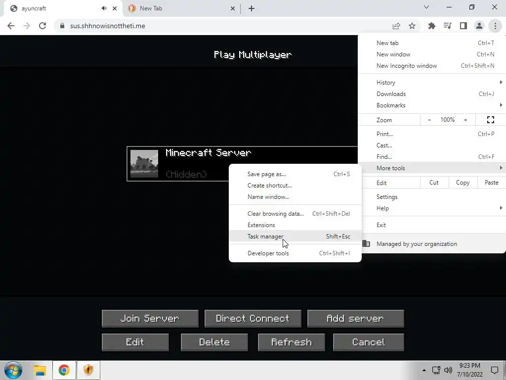The width and height of the screenshot is (506, 380).
Task: Expand the Help submenu
Action: point(432,208)
